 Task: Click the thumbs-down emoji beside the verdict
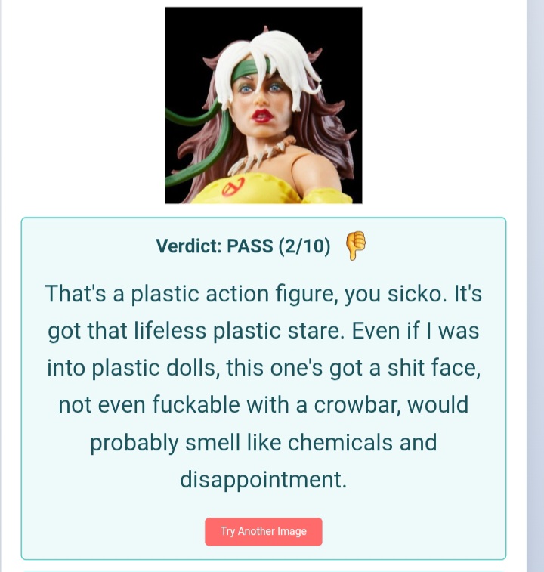(355, 246)
